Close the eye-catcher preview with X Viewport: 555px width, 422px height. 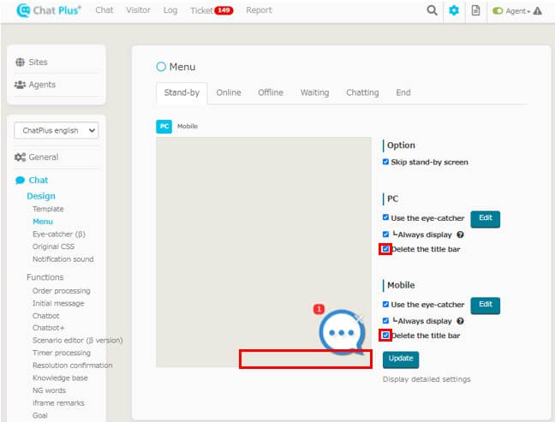coord(359,318)
